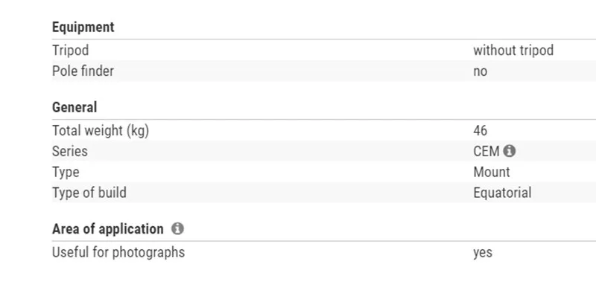Select the Type of build label
Image resolution: width=596 pixels, height=302 pixels.
point(89,193)
